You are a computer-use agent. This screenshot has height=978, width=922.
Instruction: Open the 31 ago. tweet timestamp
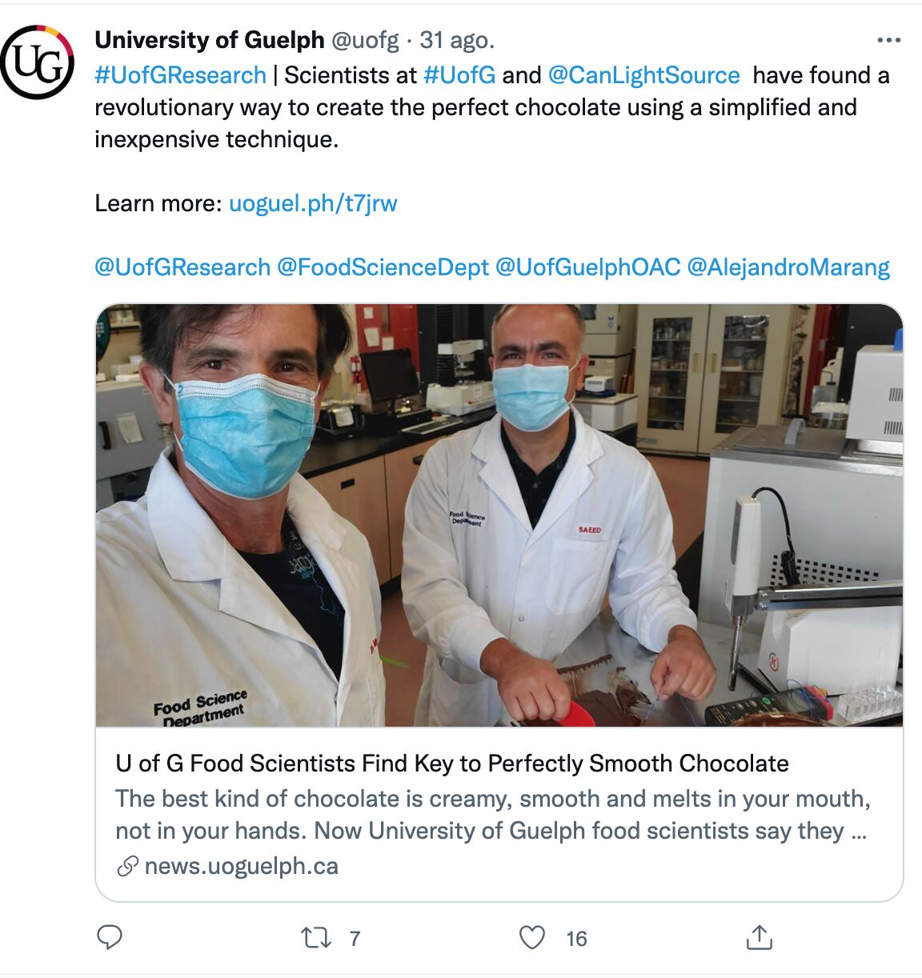point(457,40)
